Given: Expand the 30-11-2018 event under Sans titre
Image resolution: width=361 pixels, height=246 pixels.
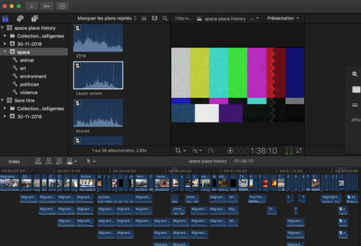Looking at the screenshot, I should (x=5, y=117).
